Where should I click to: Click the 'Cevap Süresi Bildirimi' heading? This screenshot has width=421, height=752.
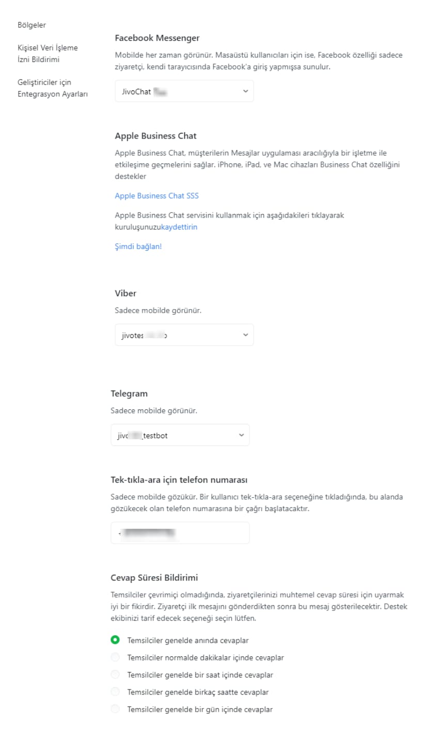click(x=154, y=577)
